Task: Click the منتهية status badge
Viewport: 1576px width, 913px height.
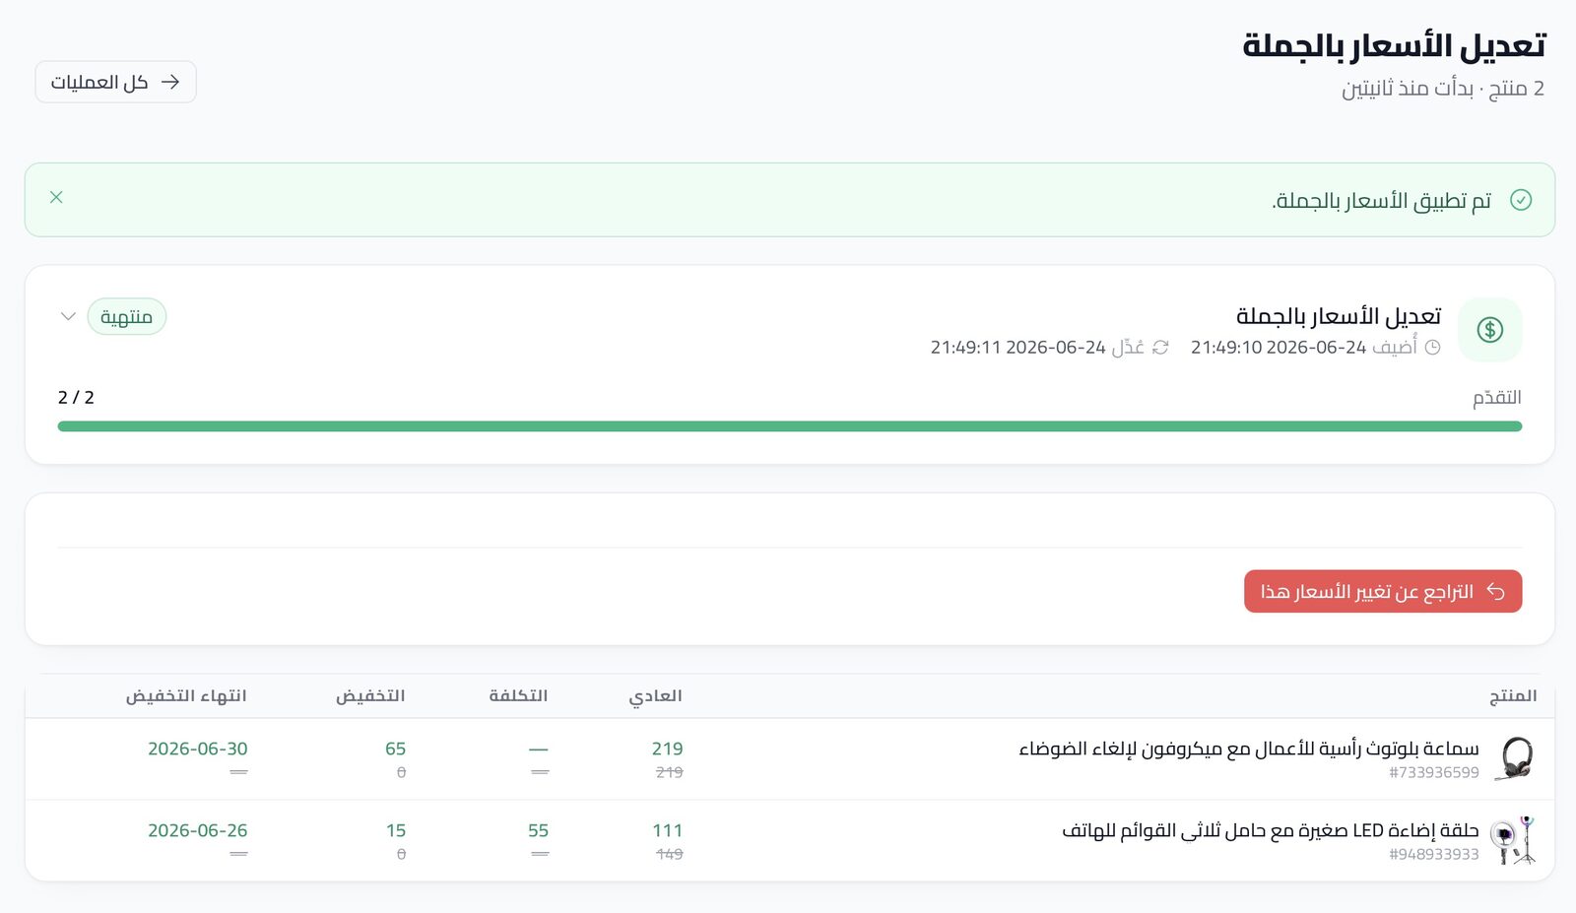Action: (126, 317)
